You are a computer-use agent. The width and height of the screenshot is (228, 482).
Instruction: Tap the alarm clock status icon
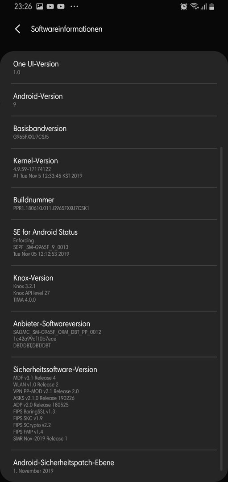(184, 6)
